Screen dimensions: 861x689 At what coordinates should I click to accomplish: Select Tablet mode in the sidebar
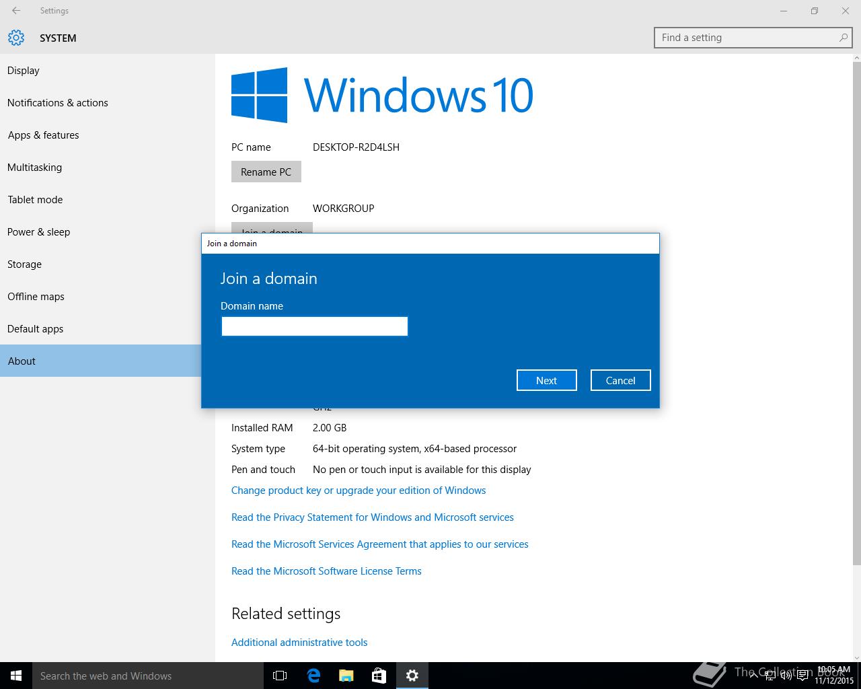point(108,200)
